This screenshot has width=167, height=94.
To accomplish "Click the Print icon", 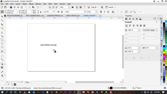I will point(22,7).
